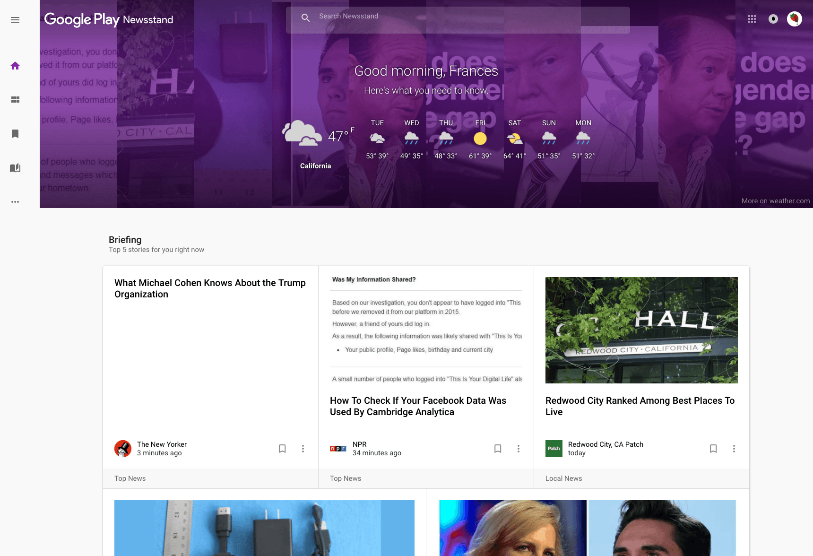Click the Search Newsstand field
The height and width of the screenshot is (556, 813).
458,17
